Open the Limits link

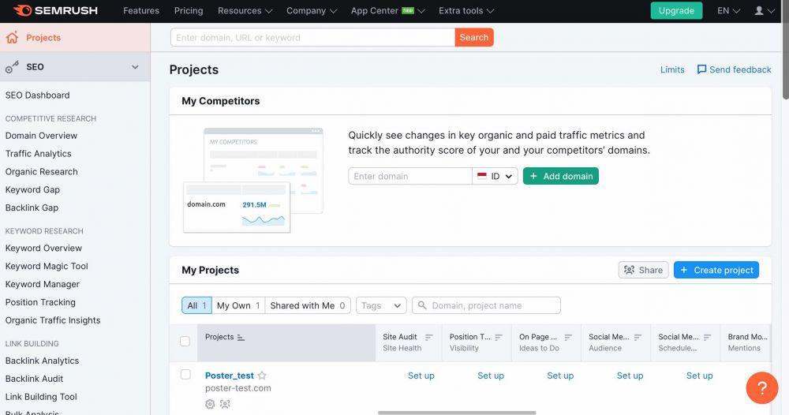coord(672,69)
